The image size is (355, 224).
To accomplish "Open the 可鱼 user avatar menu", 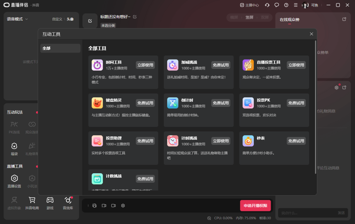I will click(x=305, y=5).
